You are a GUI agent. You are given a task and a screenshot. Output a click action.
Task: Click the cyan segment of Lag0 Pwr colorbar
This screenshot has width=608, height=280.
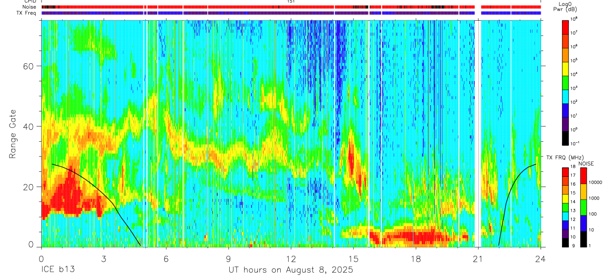click(x=566, y=95)
